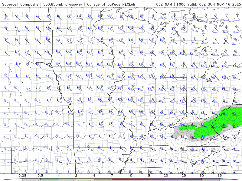Screen dimensions: 242x181
Task: Click the yellow-green 1–2 color bar segment
Action: tap(67, 179)
